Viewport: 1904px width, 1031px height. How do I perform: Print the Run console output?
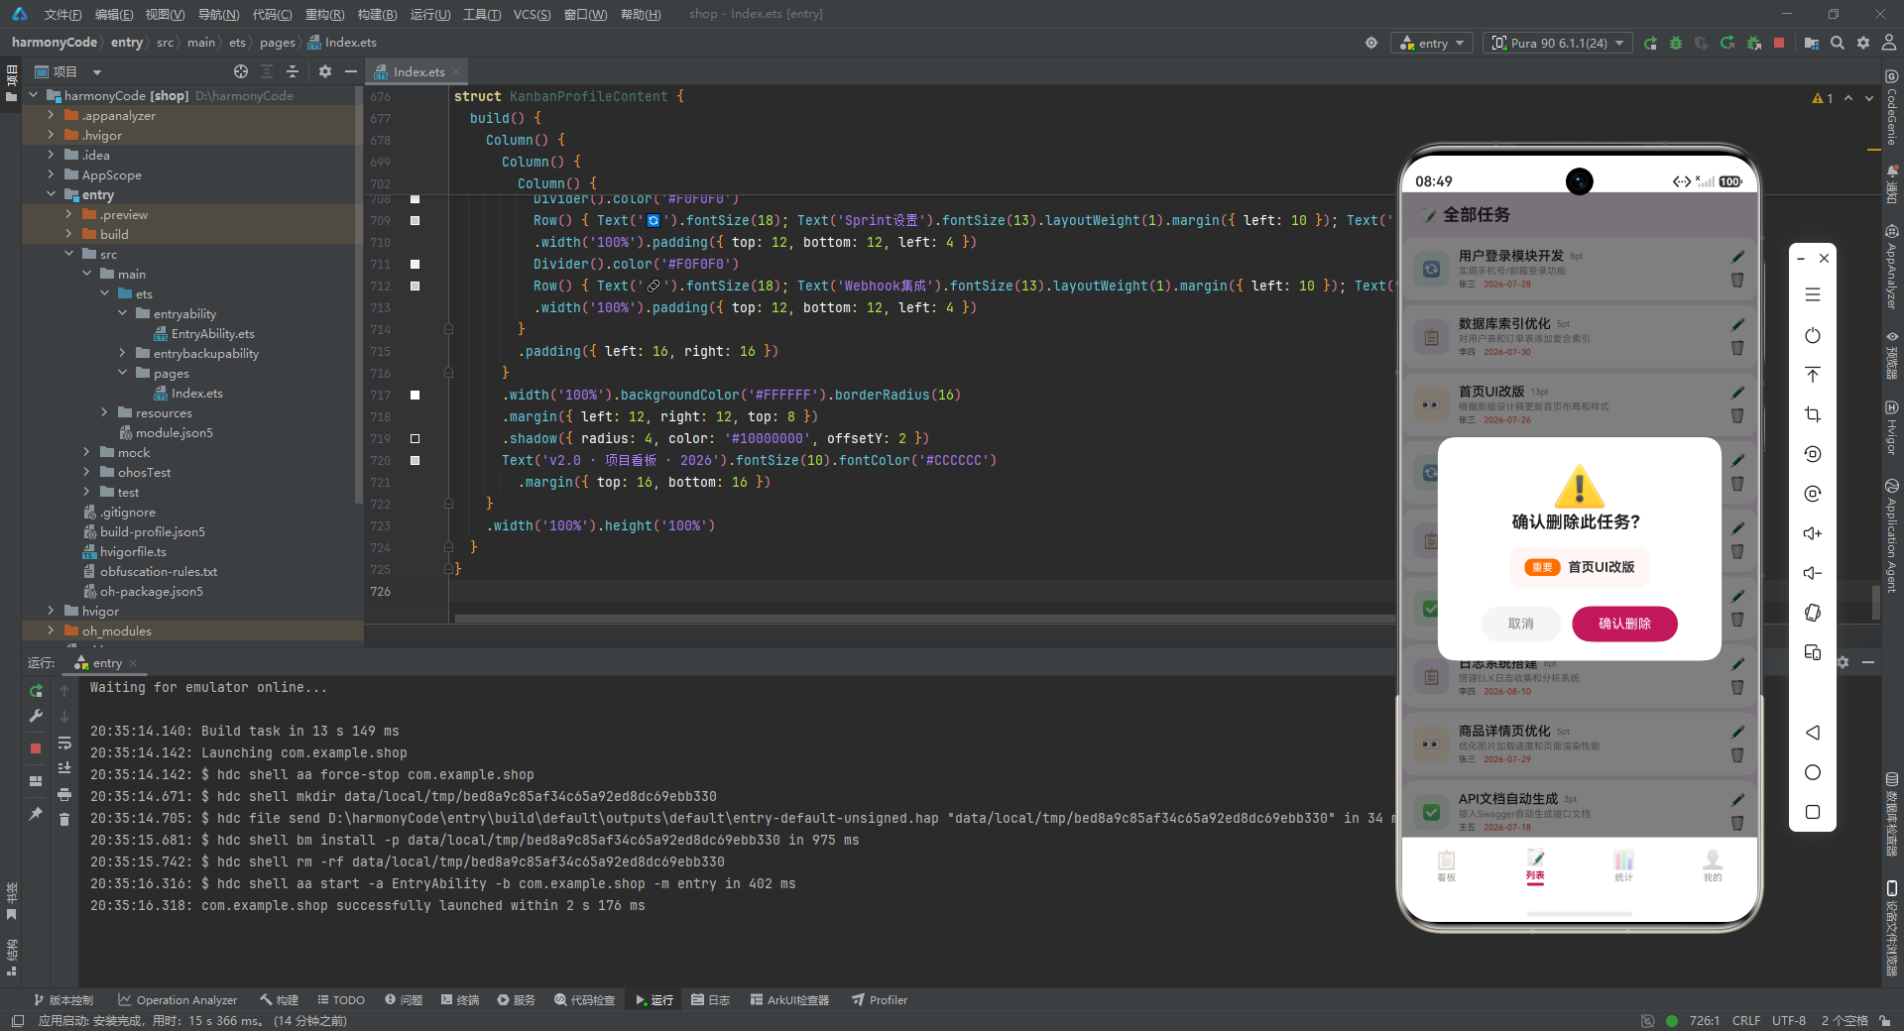(64, 794)
